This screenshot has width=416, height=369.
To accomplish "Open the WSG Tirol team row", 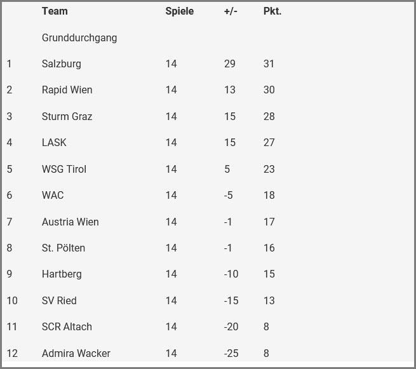I will pyautogui.click(x=64, y=169).
